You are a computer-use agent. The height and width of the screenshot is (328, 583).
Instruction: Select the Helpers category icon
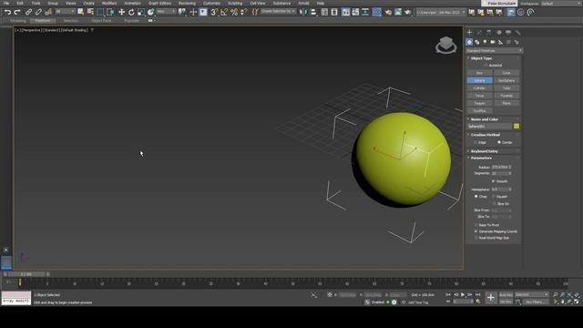[500, 42]
